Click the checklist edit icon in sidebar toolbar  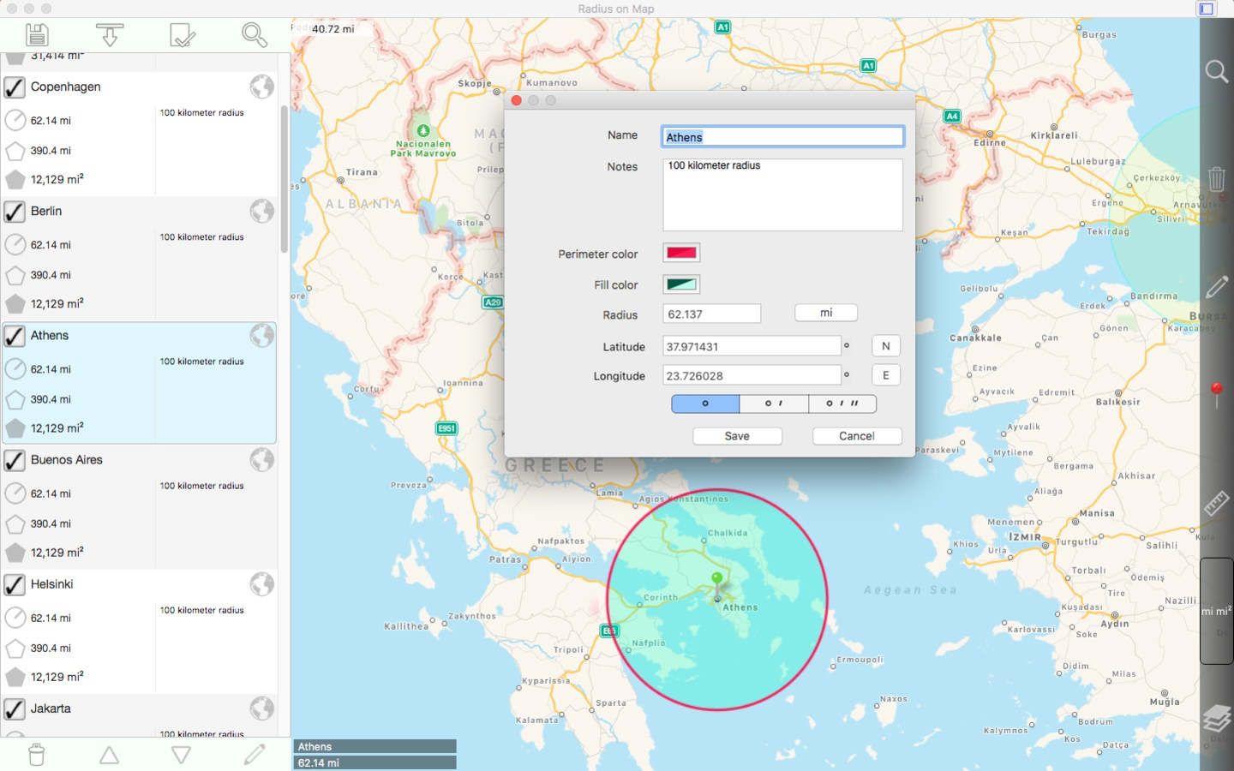(183, 35)
